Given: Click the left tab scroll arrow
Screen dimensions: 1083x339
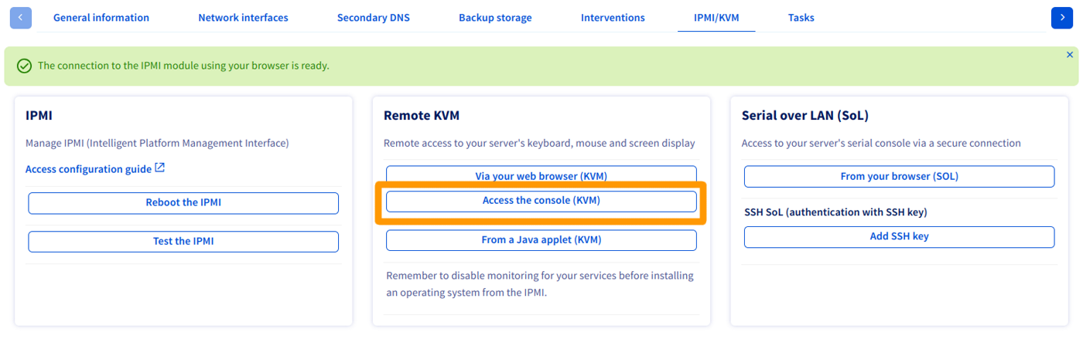Looking at the screenshot, I should [x=21, y=18].
